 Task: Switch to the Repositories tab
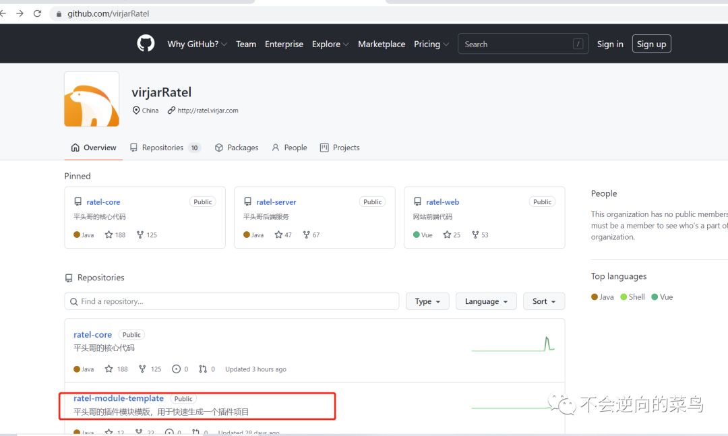(165, 148)
